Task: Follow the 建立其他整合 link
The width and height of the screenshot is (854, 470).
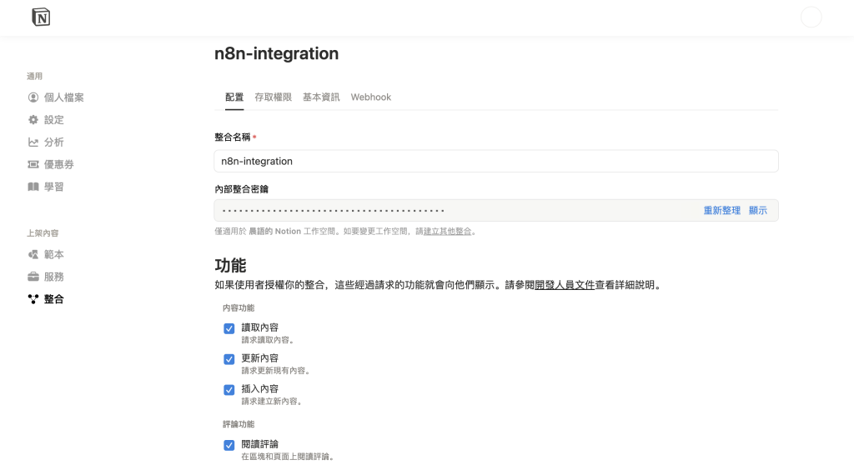Action: click(x=447, y=231)
